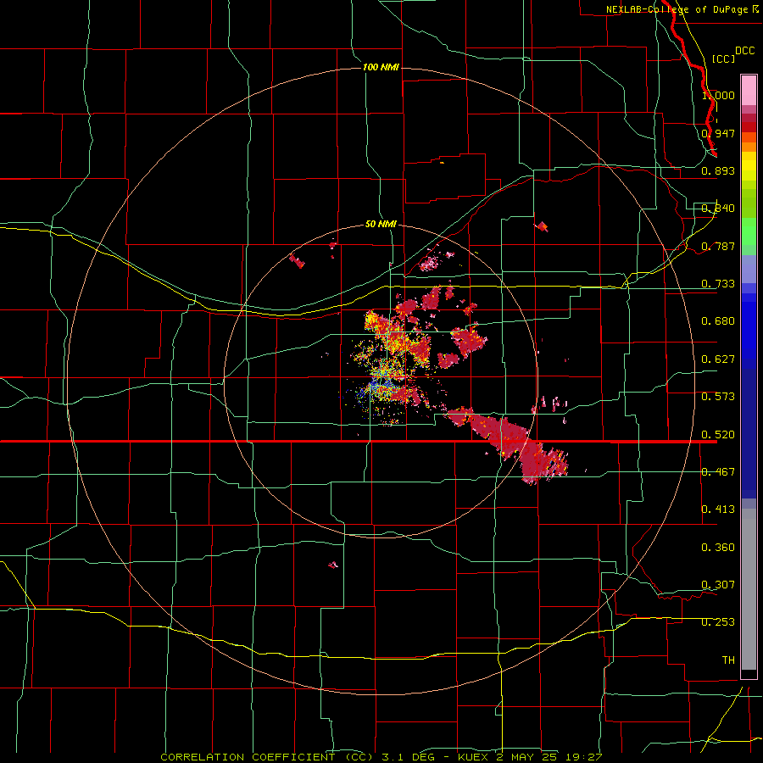Click the 0.893 scale label
763x763 pixels.
point(718,170)
